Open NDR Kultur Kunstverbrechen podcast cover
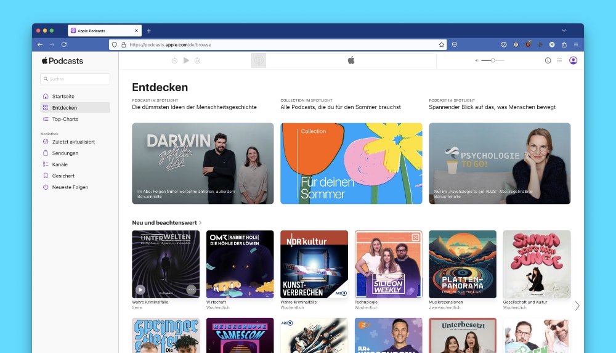Image resolution: width=616 pixels, height=353 pixels. pyautogui.click(x=314, y=264)
